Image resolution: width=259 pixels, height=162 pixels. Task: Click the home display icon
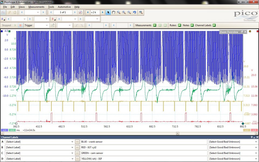tap(15, 12)
